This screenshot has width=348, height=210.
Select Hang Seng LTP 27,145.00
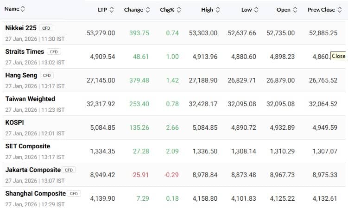[101, 80]
